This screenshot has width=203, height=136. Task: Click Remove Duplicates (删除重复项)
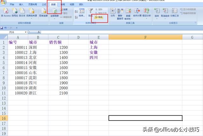click(120, 14)
